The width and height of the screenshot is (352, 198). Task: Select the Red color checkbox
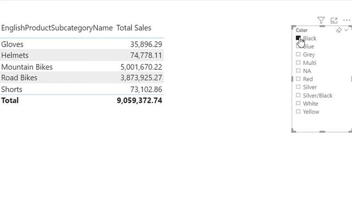coord(298,79)
